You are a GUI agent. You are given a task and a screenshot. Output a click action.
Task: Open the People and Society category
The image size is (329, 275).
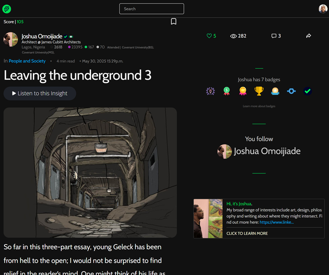[x=27, y=61]
